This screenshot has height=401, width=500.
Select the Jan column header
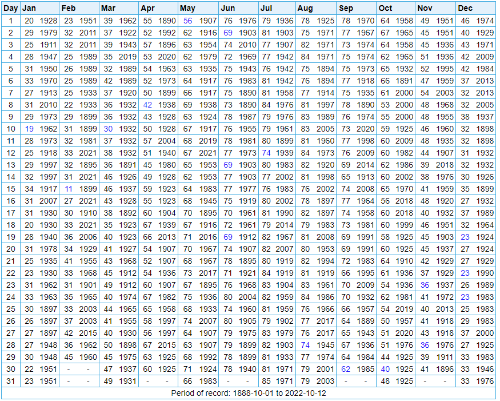[29, 8]
